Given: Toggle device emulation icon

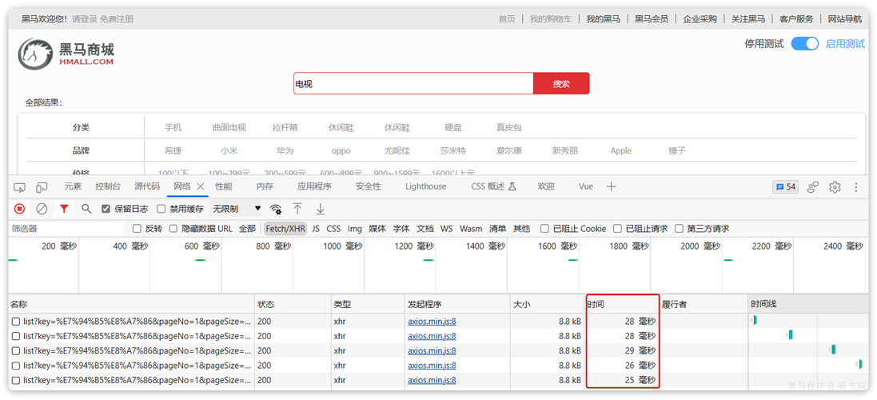Looking at the screenshot, I should (42, 187).
